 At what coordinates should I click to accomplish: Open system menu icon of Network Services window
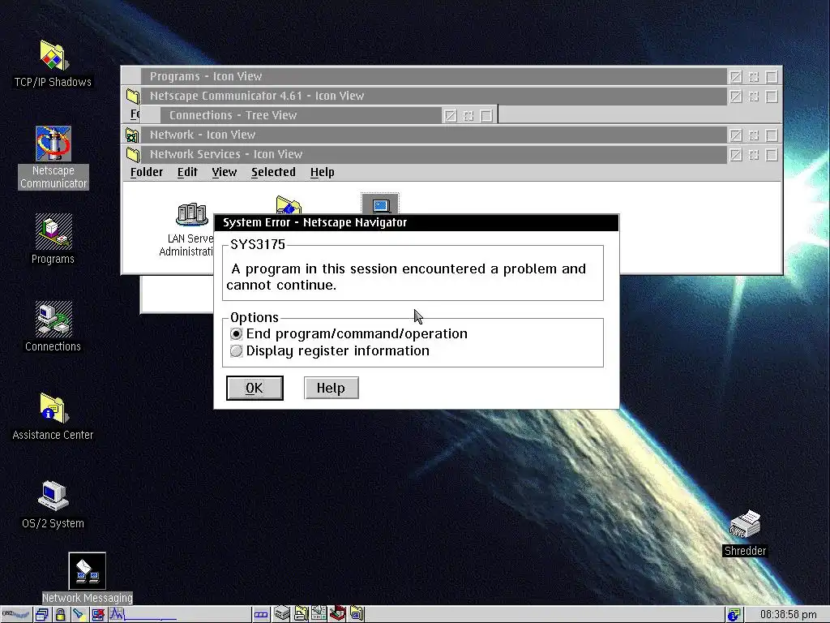(132, 155)
